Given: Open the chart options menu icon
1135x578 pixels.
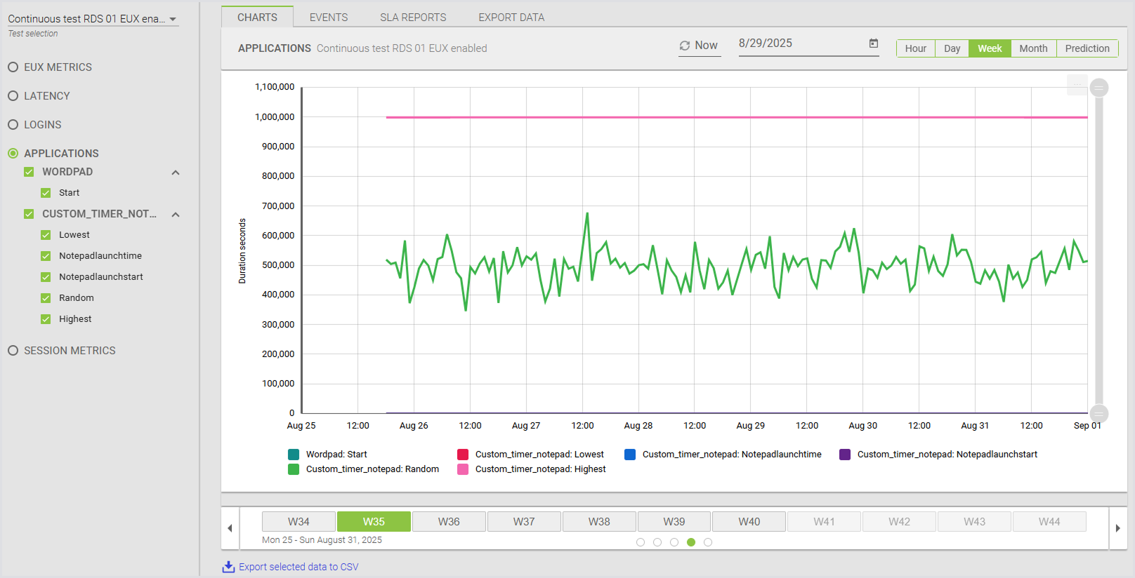Looking at the screenshot, I should [x=1077, y=85].
